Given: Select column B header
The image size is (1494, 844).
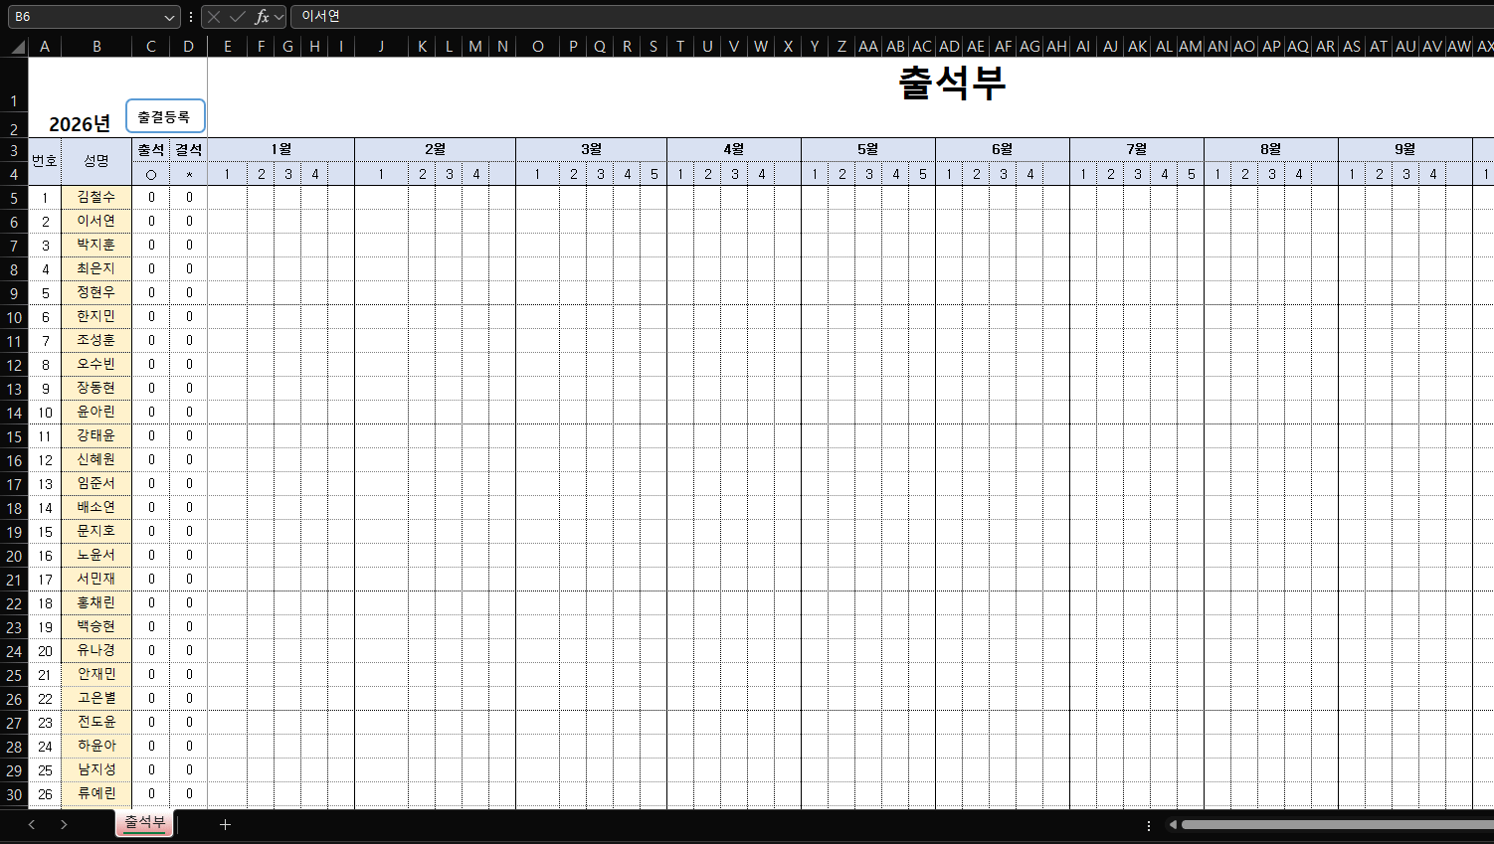Looking at the screenshot, I should (x=96, y=47).
